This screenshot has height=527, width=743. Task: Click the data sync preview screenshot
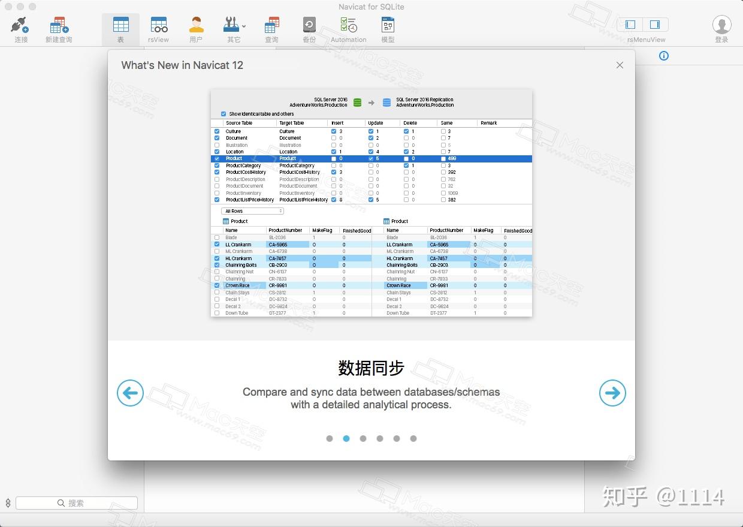click(x=371, y=203)
